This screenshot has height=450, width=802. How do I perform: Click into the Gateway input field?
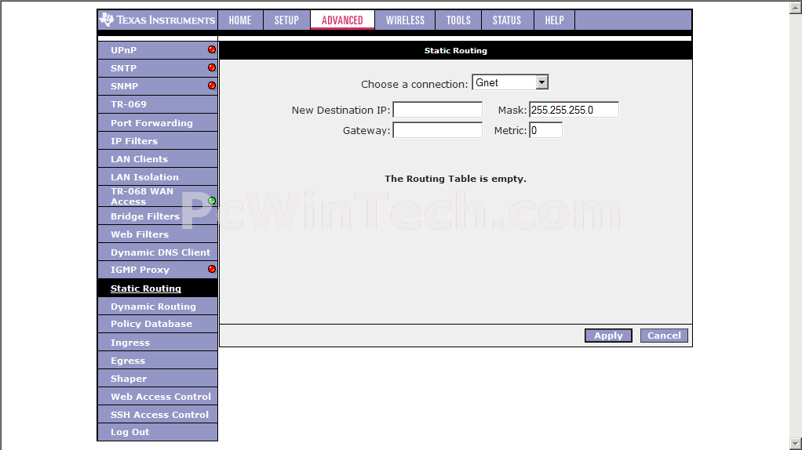(437, 131)
